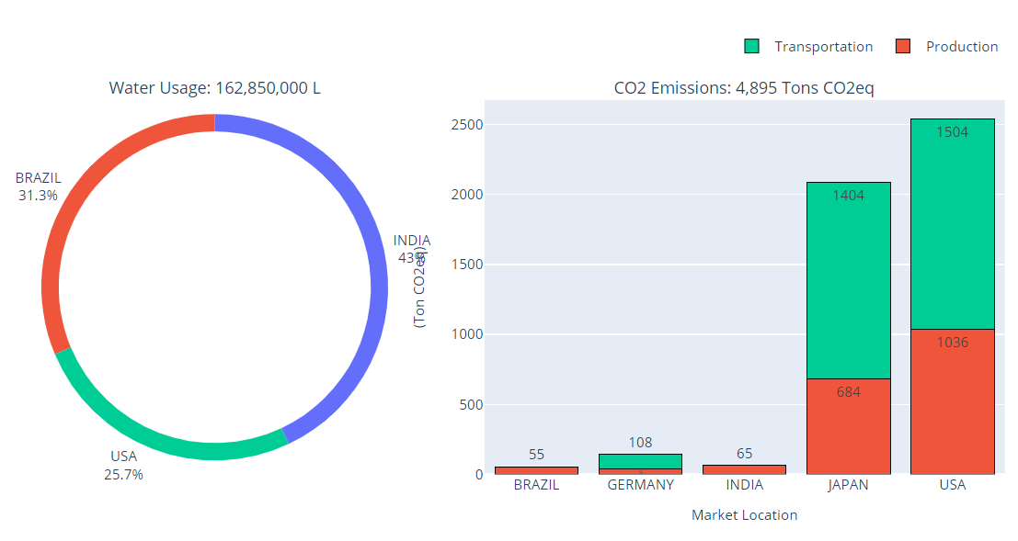The height and width of the screenshot is (541, 1018).
Task: Click the Market Location axis title
Action: pos(744,515)
